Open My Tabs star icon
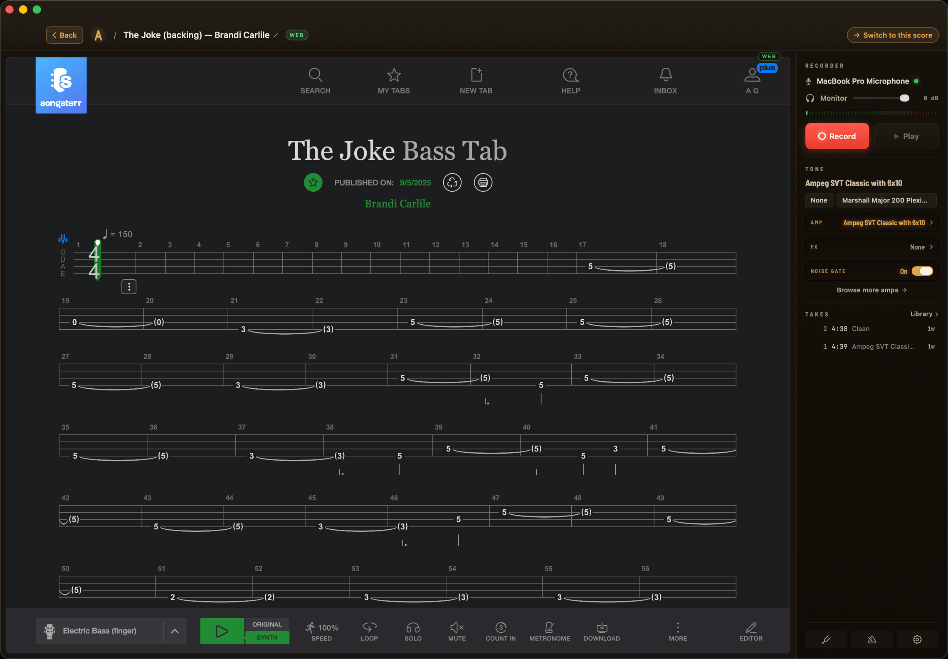The image size is (948, 659). pyautogui.click(x=394, y=81)
